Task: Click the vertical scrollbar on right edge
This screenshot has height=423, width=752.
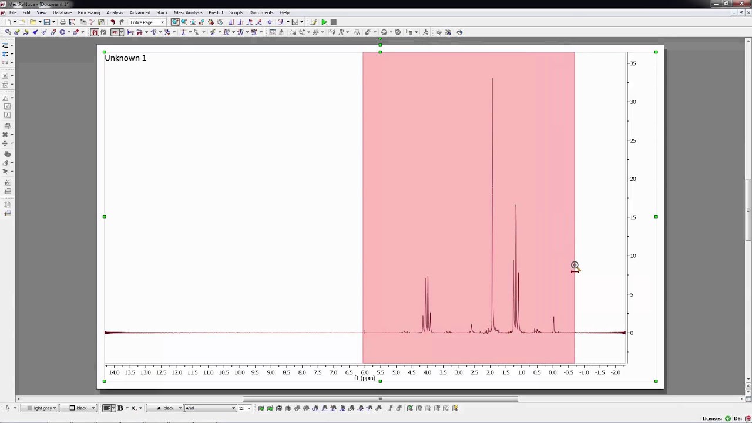Action: tap(748, 209)
